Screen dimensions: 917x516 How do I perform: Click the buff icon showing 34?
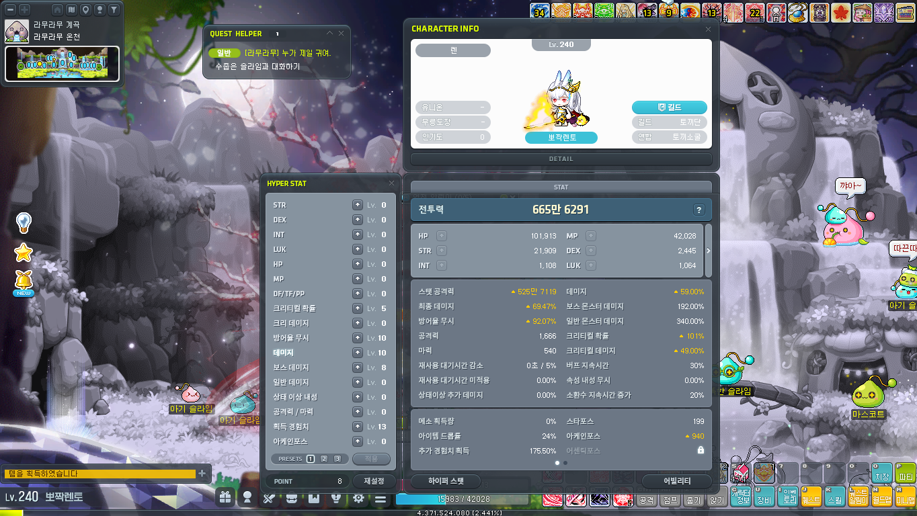(x=539, y=11)
